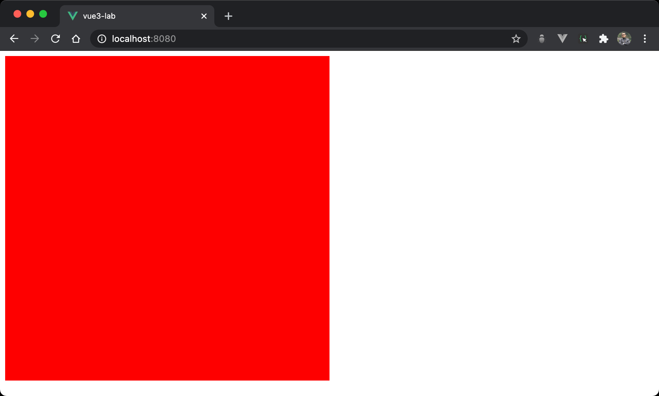This screenshot has height=396, width=659.
Task: Go back to the previous page
Action: 14,39
